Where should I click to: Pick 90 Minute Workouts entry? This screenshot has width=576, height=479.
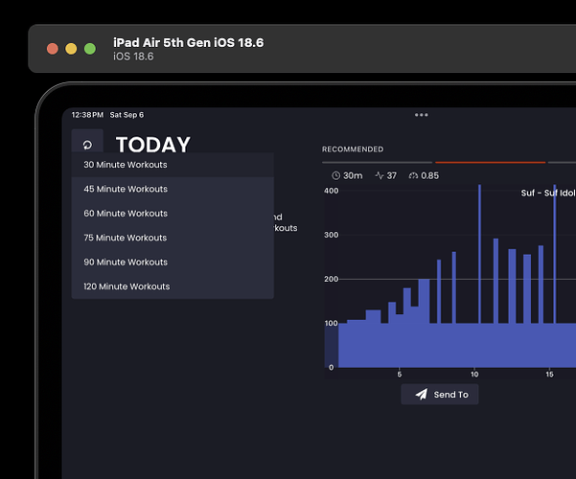pos(173,262)
